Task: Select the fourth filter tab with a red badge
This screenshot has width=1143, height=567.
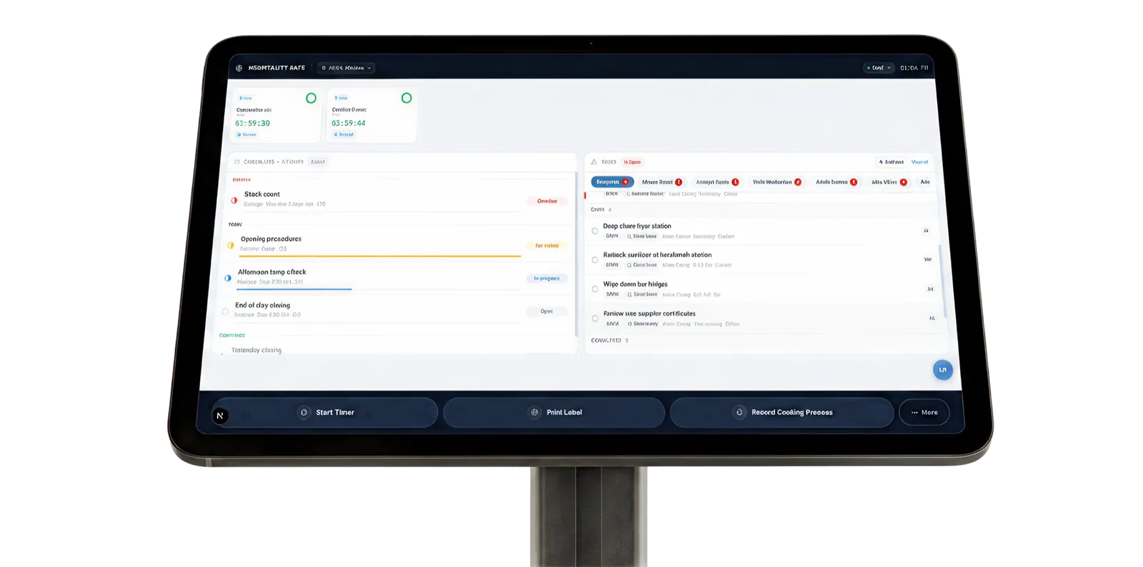Action: pyautogui.click(x=777, y=182)
